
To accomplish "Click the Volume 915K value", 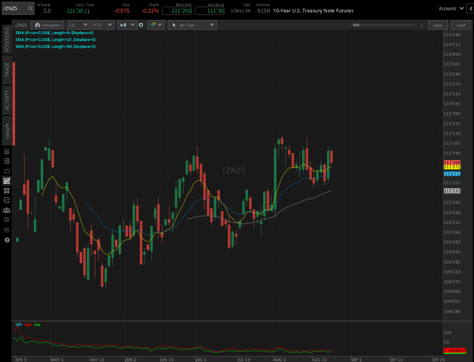I will (264, 11).
